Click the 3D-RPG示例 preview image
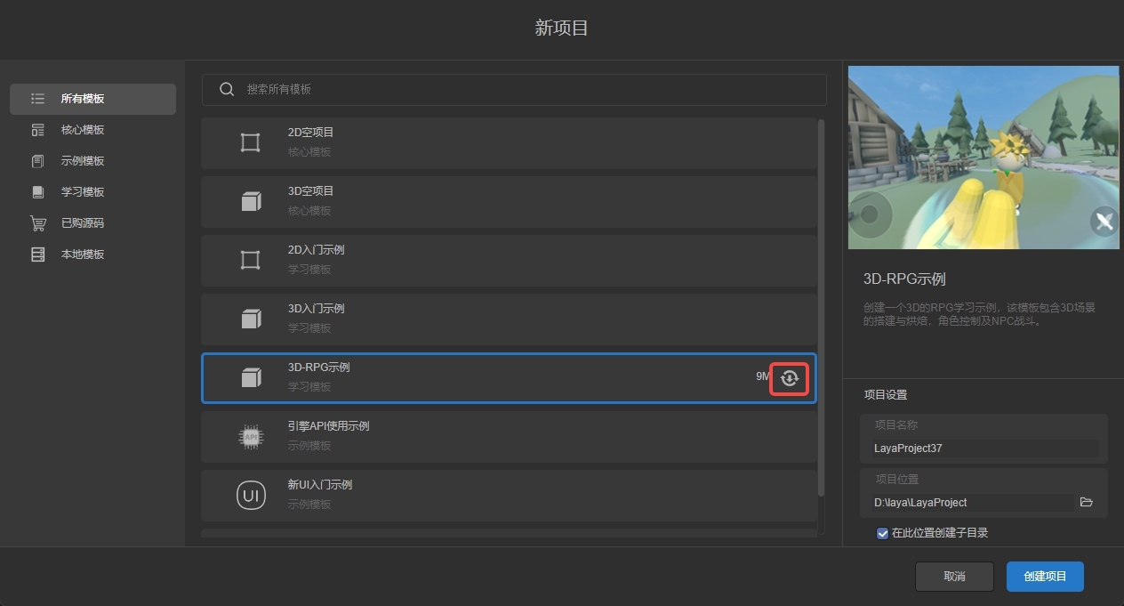The height and width of the screenshot is (606, 1124). 983,158
